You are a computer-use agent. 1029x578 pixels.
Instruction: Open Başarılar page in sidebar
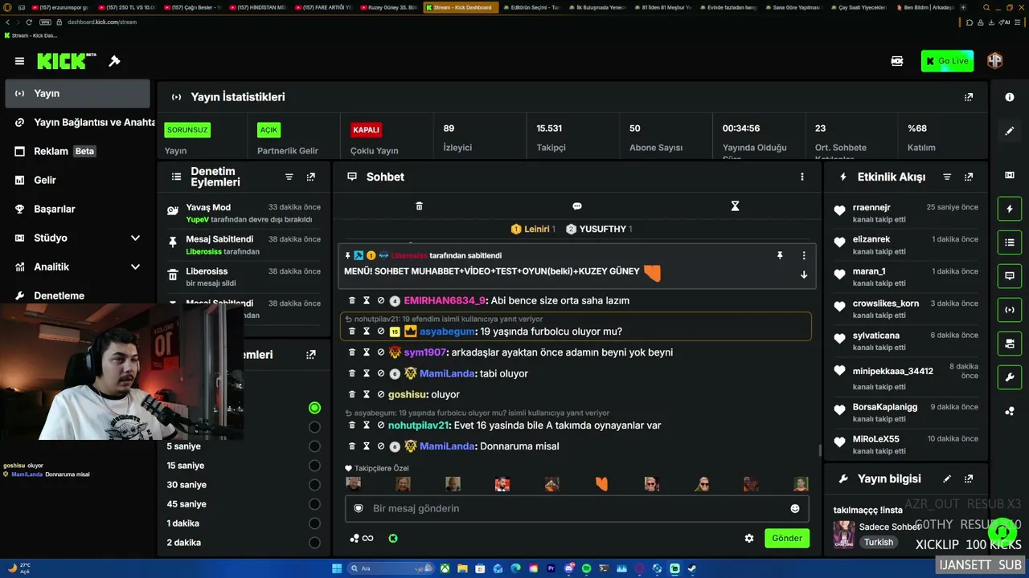pyautogui.click(x=77, y=209)
